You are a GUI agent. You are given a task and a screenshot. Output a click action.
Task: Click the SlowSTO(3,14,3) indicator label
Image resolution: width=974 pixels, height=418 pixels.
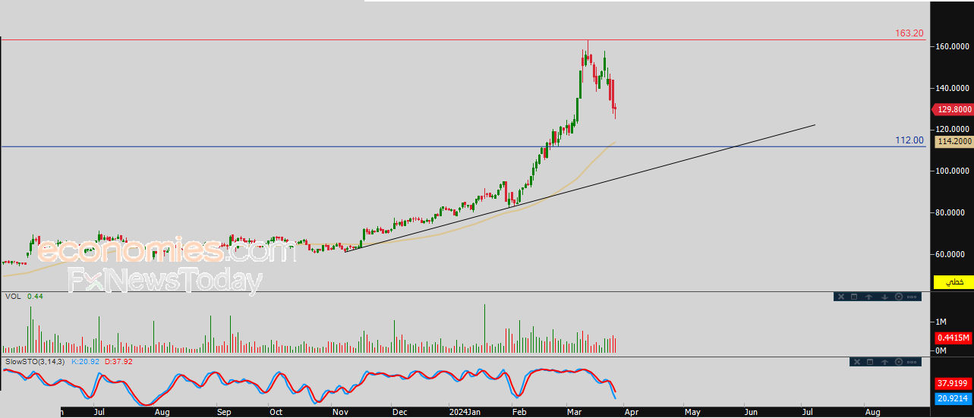(x=34, y=361)
